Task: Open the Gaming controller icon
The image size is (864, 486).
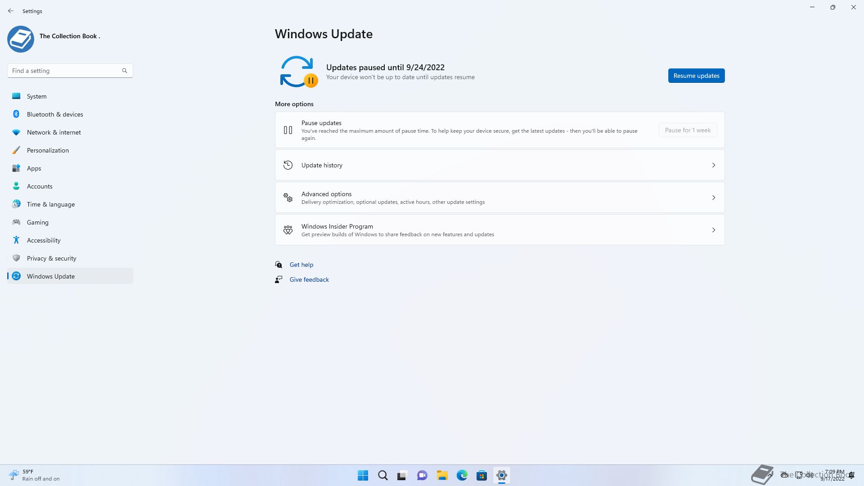Action: [x=16, y=222]
